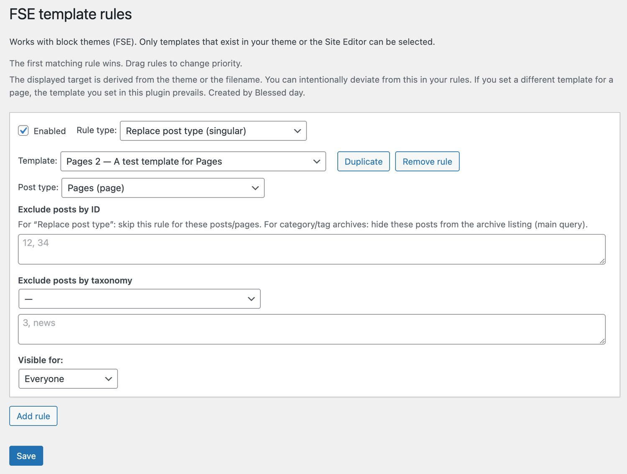Grab the ID textarea resize handle
The image size is (627, 474).
tap(602, 261)
